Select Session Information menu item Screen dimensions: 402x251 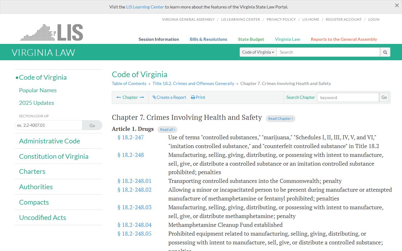pyautogui.click(x=159, y=39)
